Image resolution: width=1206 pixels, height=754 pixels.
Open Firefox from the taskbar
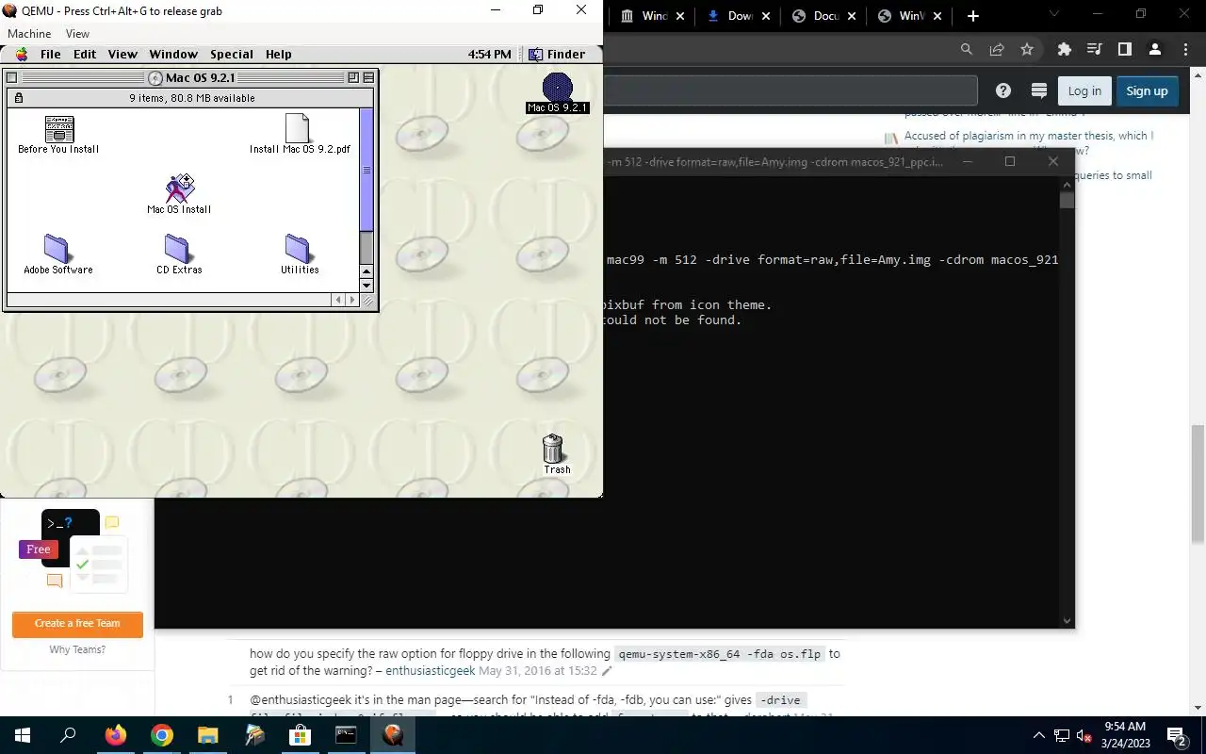coord(116,735)
